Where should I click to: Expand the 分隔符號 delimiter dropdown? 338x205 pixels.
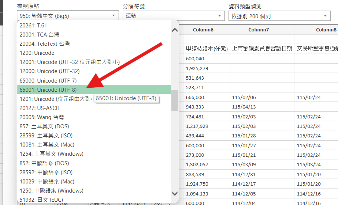coord(174,16)
